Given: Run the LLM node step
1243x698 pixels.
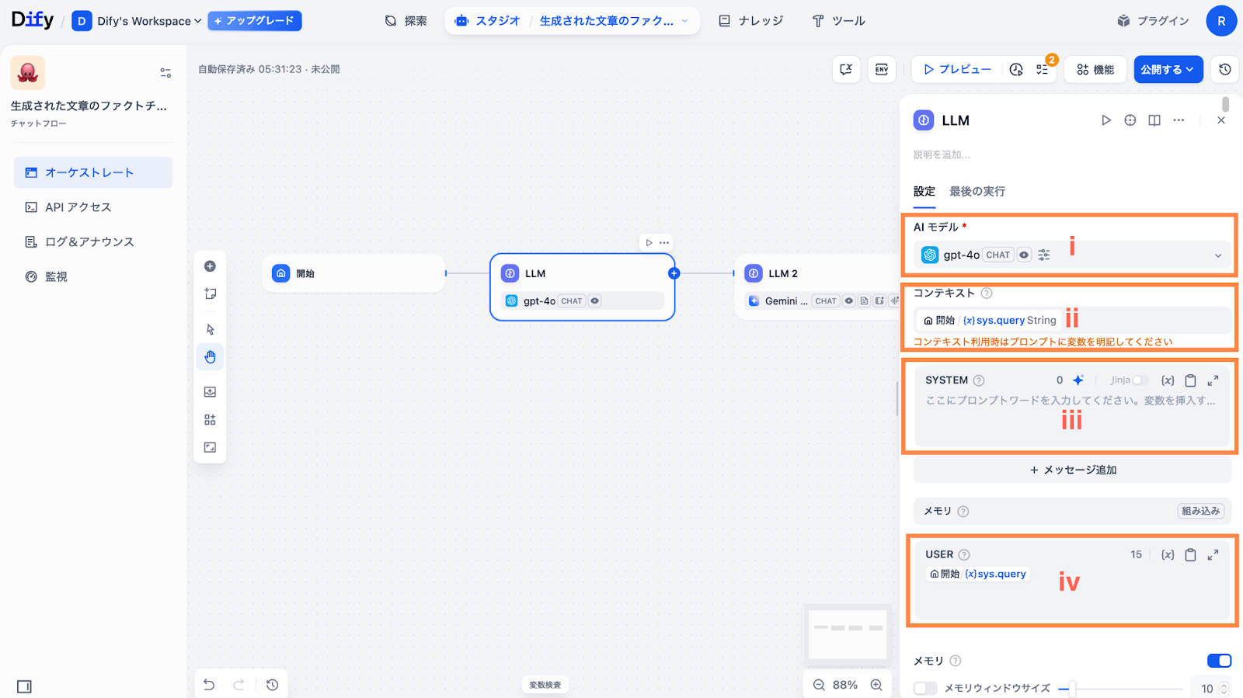Looking at the screenshot, I should (x=1105, y=120).
